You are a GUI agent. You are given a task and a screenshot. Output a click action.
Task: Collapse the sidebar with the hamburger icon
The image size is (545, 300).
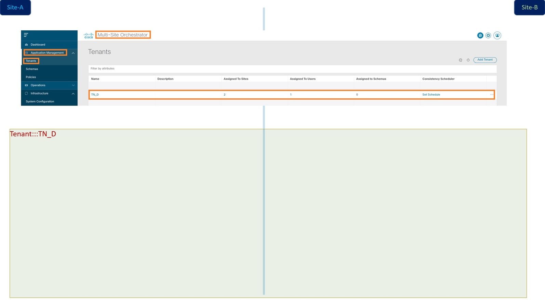pyautogui.click(x=26, y=35)
